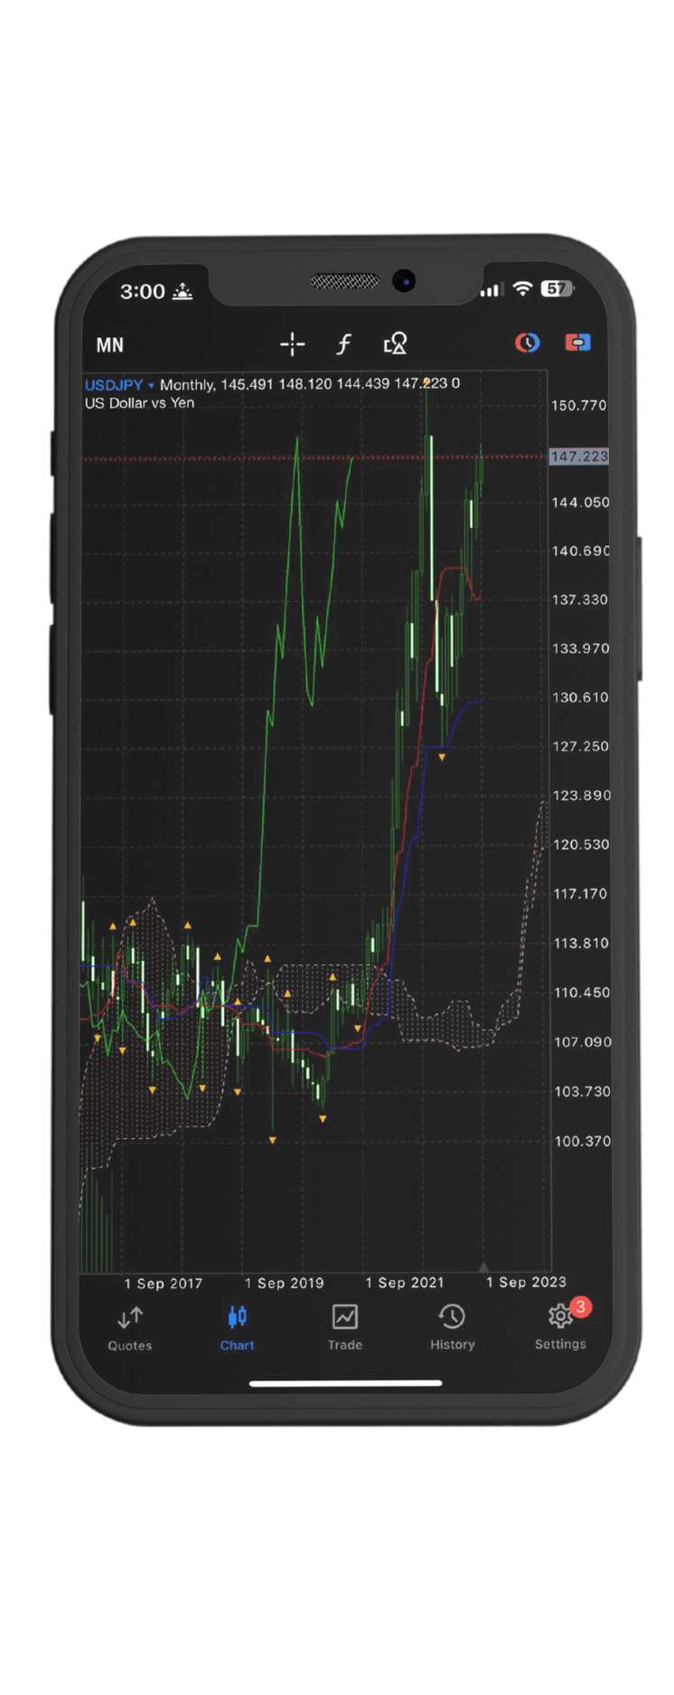Image resolution: width=674 pixels, height=1695 pixels.
Task: Tap the 110.450 price axis label
Action: click(582, 993)
